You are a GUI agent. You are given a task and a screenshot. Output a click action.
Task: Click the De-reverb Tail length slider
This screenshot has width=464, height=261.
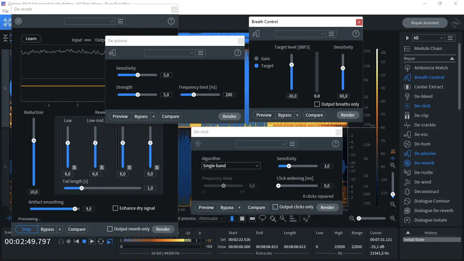[x=103, y=188]
